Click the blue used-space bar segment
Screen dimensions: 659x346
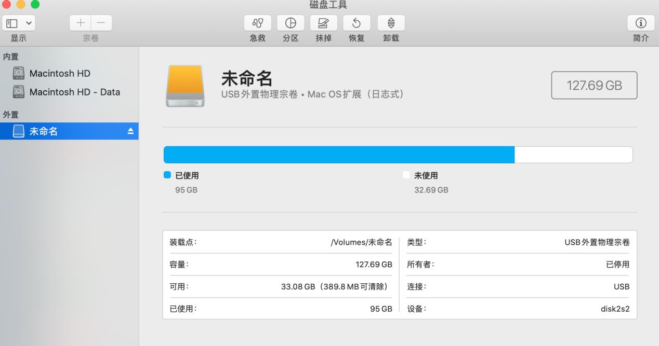tap(338, 154)
